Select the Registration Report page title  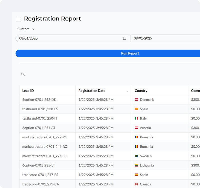(52, 19)
